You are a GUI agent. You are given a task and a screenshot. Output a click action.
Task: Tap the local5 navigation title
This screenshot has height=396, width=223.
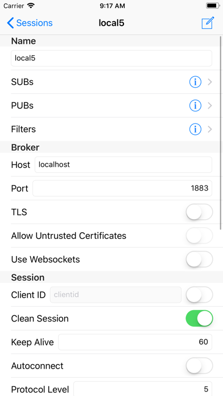tap(111, 23)
